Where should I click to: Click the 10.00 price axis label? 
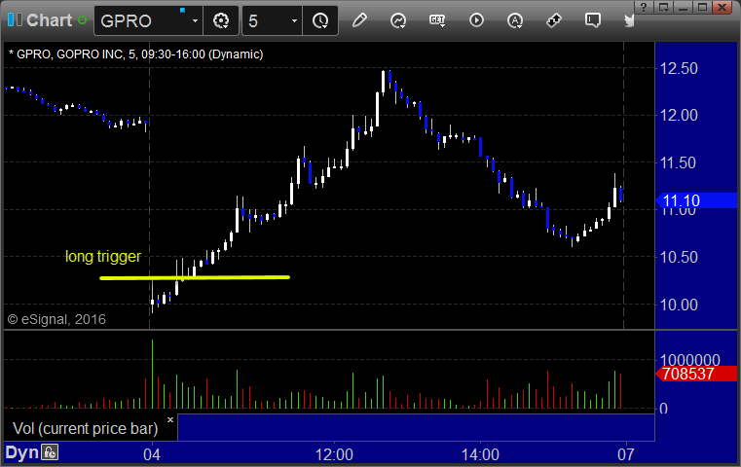(679, 305)
